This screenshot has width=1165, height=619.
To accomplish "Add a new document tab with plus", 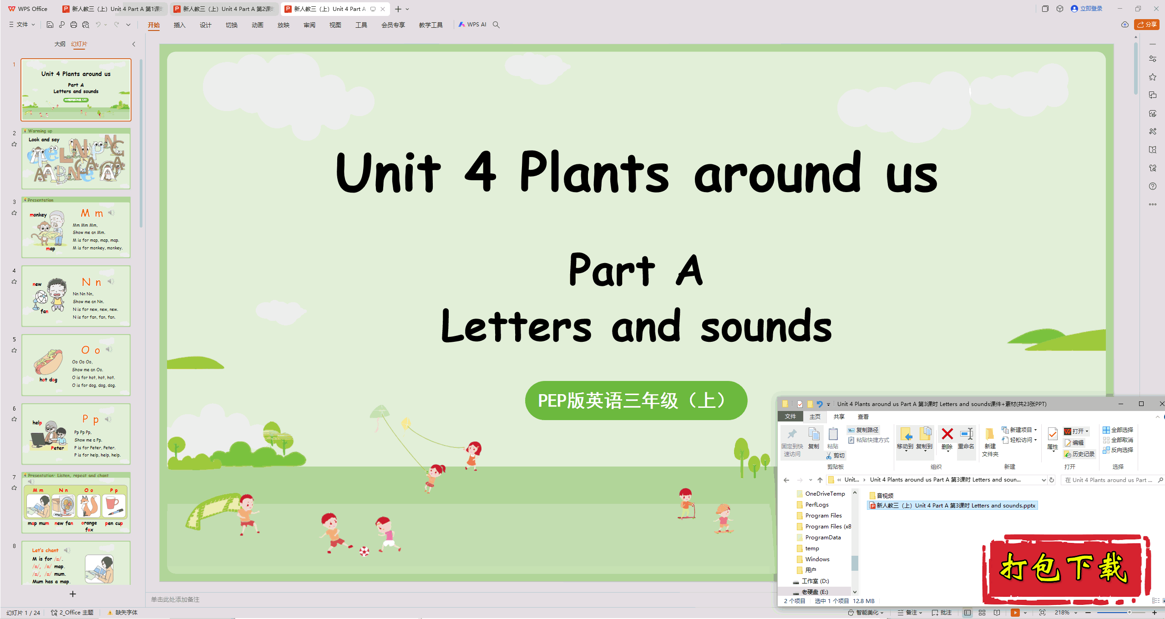I will click(398, 9).
